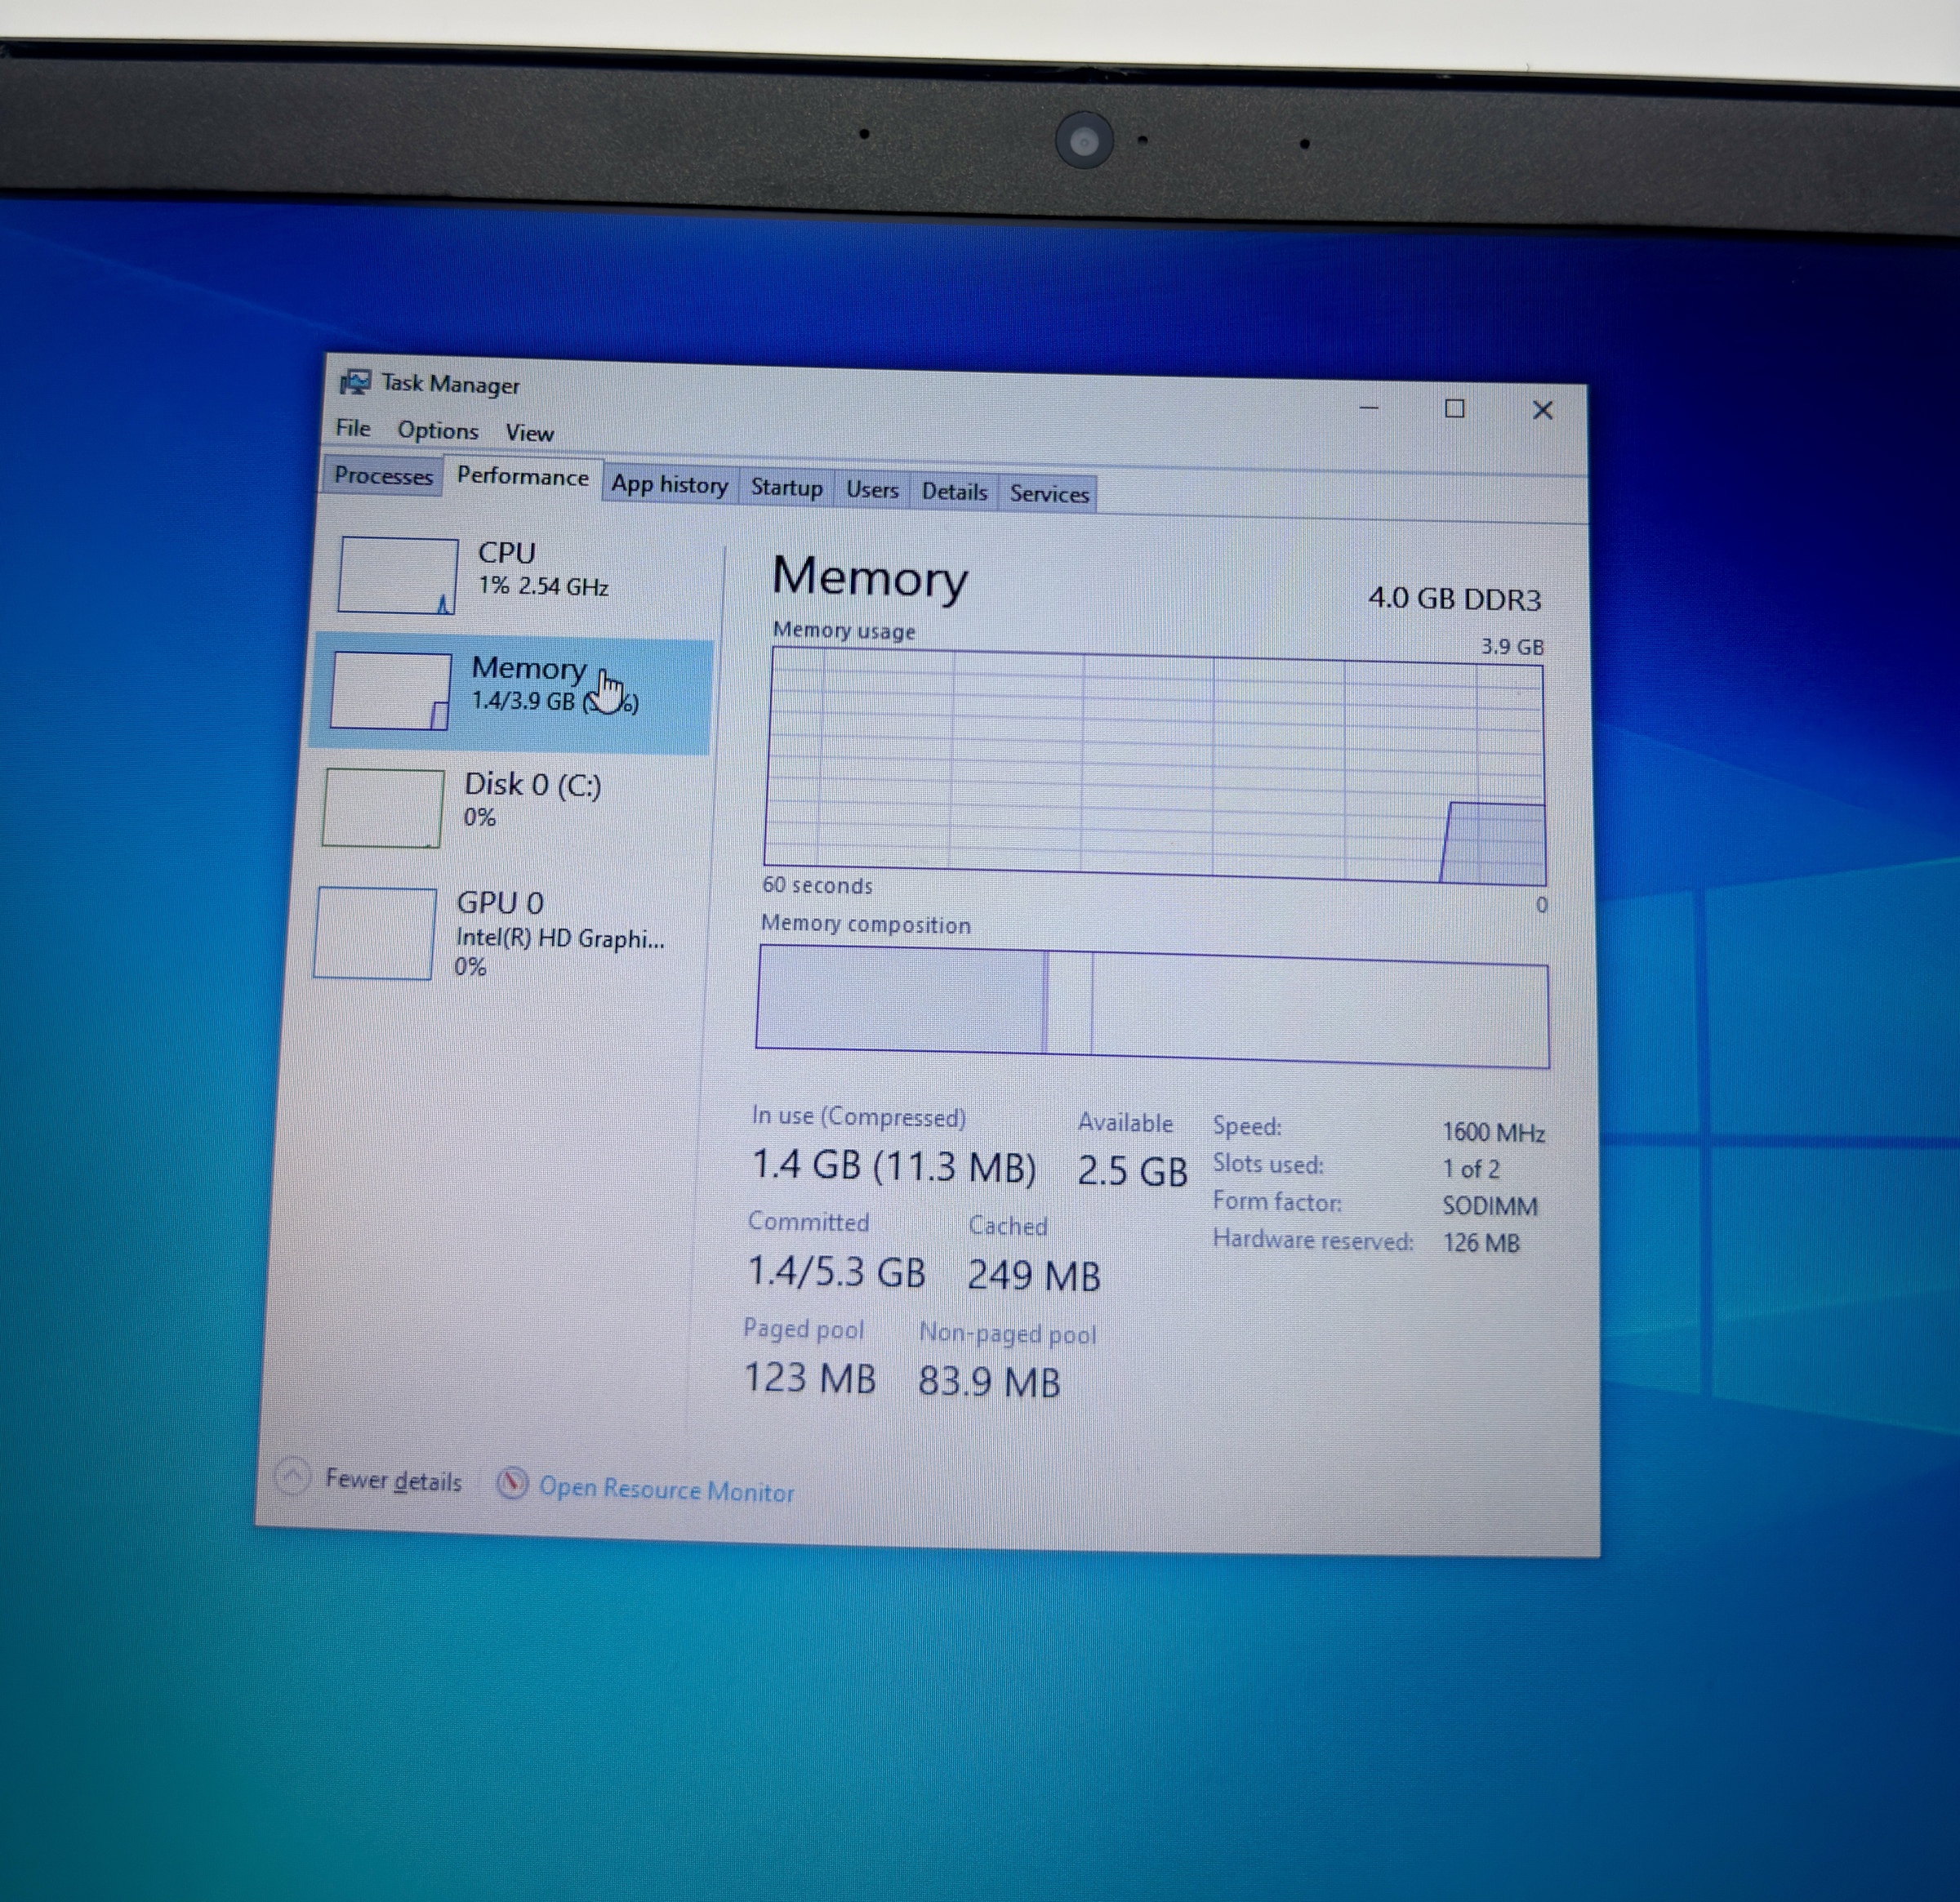Open Resource Monitor link
The image size is (1960, 1902).
[x=666, y=1490]
